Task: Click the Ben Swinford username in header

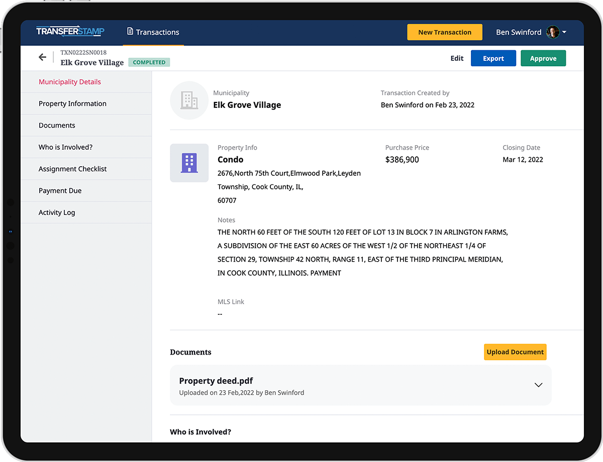Action: (519, 32)
